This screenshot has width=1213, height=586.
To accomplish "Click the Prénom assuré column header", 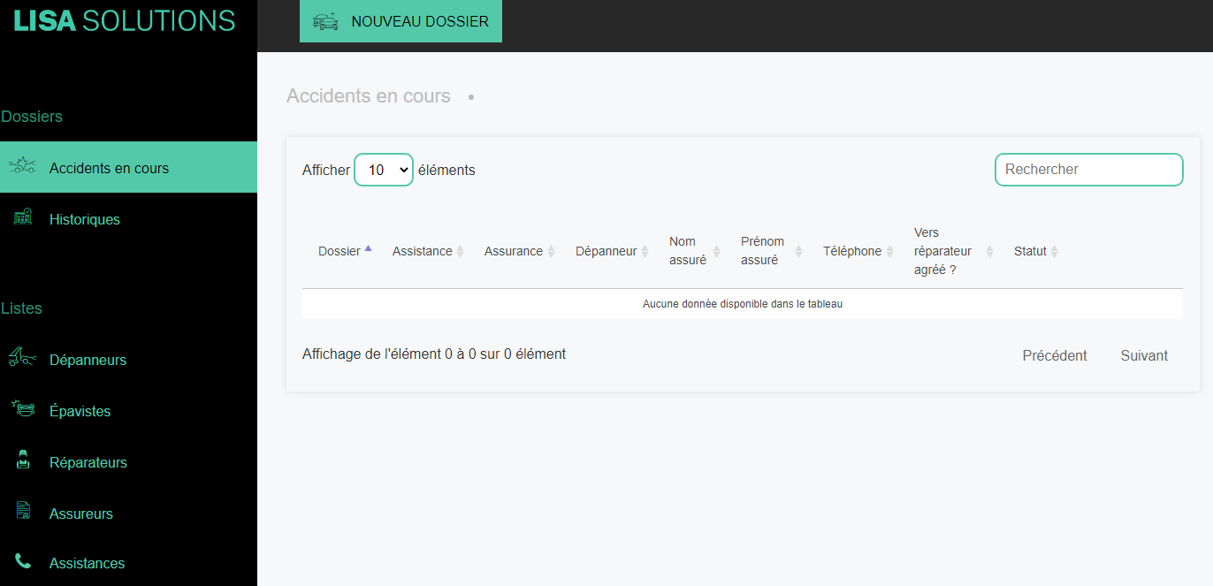I will 763,251.
